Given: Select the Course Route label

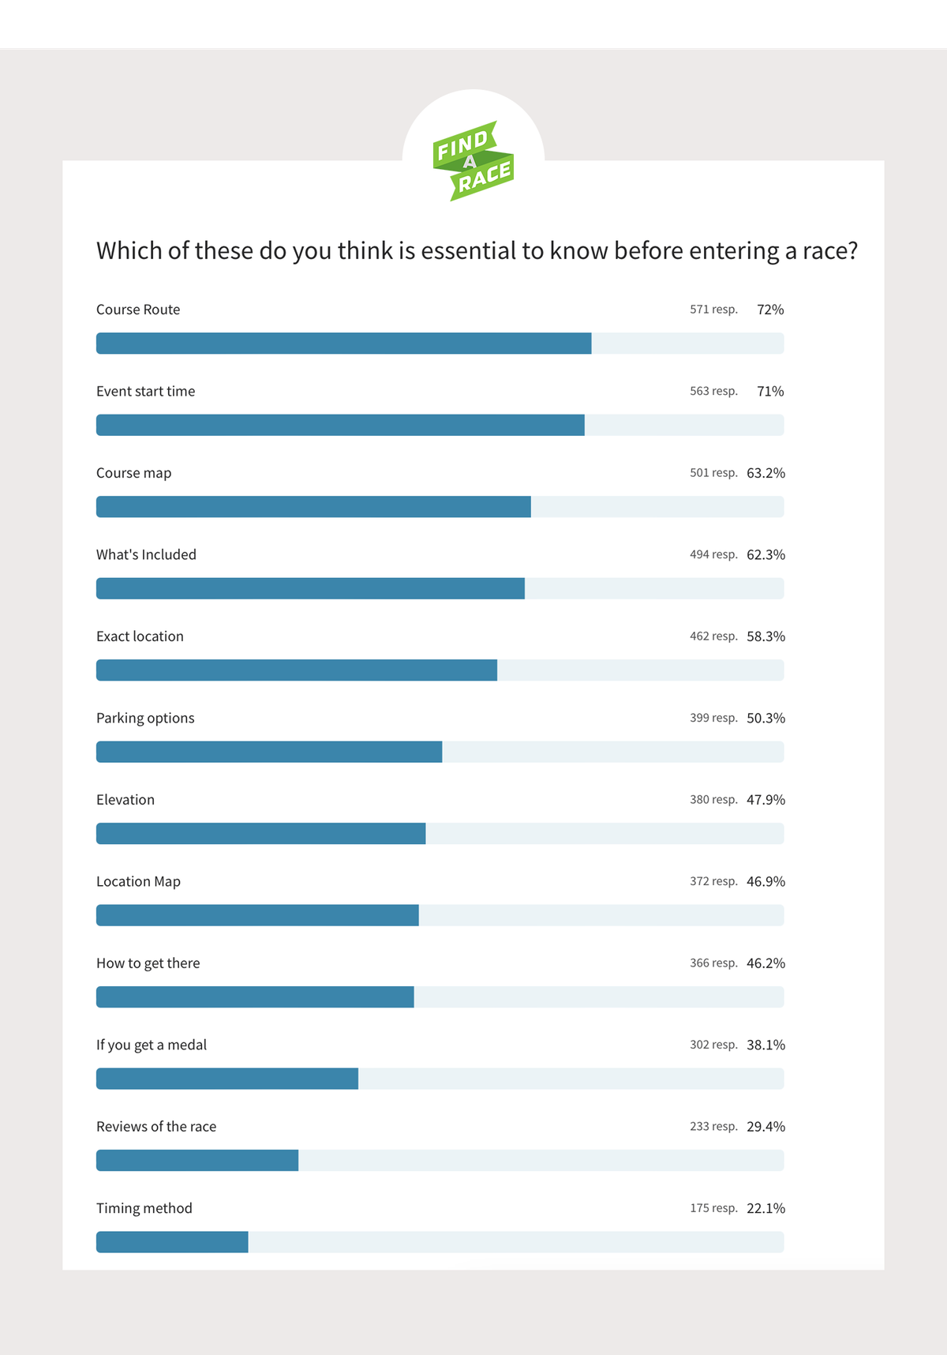Looking at the screenshot, I should [138, 310].
